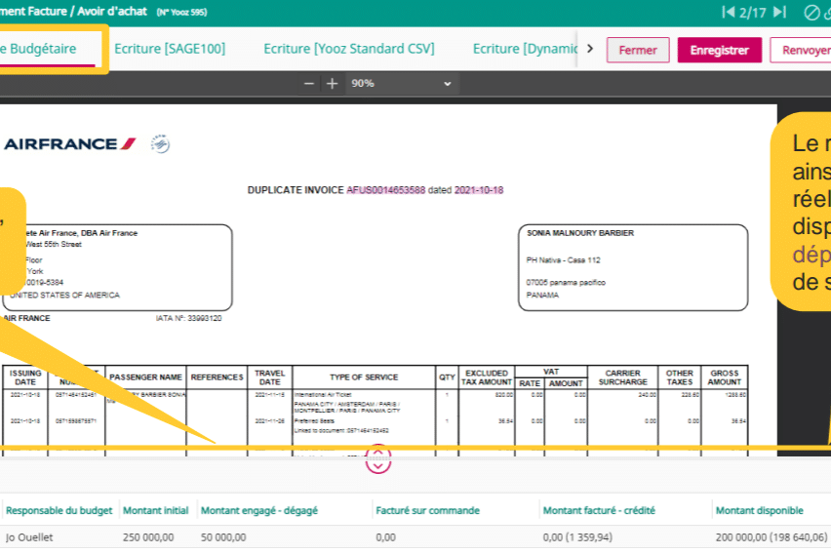This screenshot has height=554, width=831.
Task: Click the TYPE OF SERVICE table header
Action: (x=364, y=377)
